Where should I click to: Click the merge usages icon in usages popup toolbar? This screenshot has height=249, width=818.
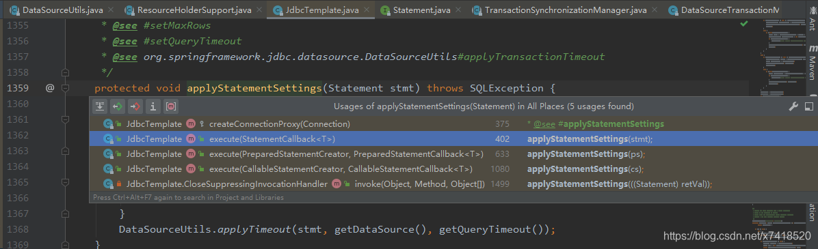click(x=100, y=106)
